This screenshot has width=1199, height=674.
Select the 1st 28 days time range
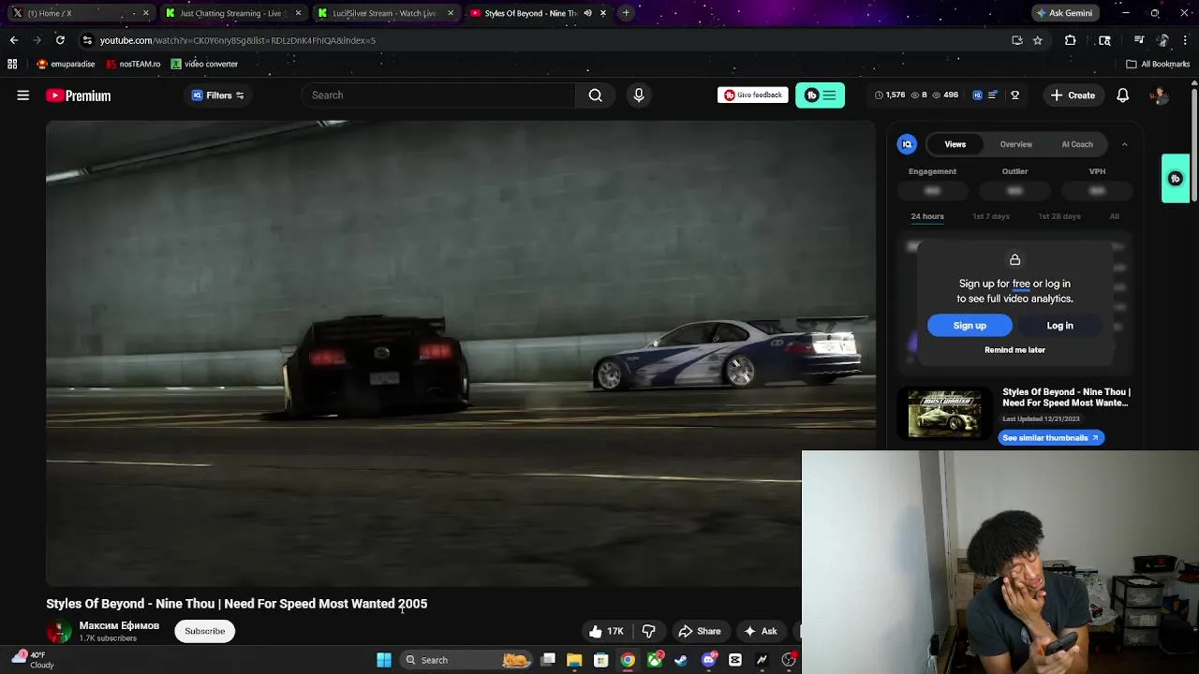pos(1059,216)
